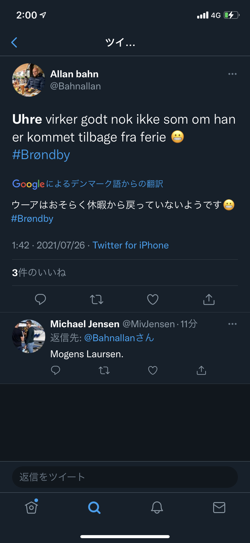Share Allan bahn's tweet
The height and width of the screenshot is (543, 250).
tap(209, 299)
